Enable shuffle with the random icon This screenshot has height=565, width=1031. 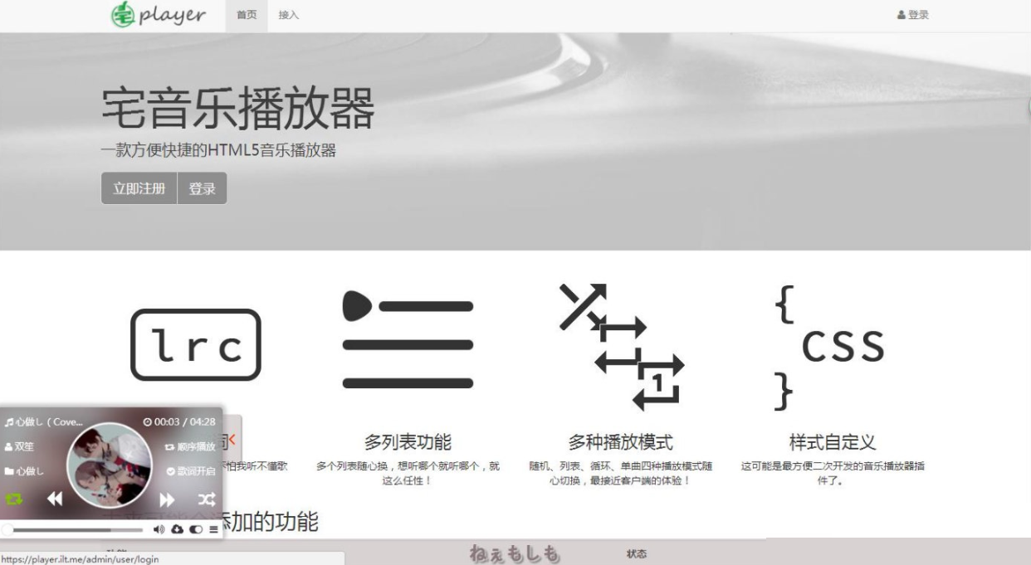coord(207,499)
